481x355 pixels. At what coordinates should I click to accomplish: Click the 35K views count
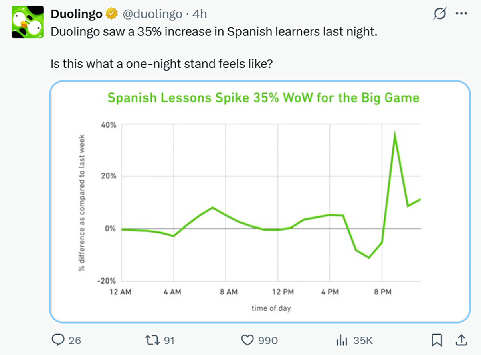(x=363, y=341)
